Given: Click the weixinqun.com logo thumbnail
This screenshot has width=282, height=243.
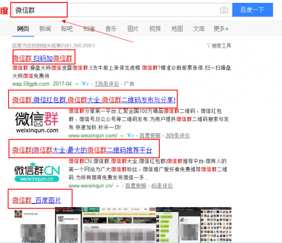Looking at the screenshot, I should 37,122.
